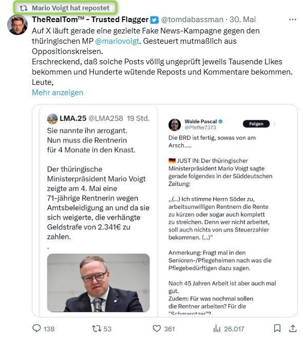
Task: Expand the post with Mehr anzeigen
Action: (x=58, y=93)
